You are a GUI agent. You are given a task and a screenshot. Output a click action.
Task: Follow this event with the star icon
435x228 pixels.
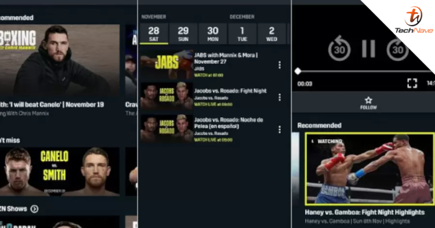pos(368,103)
